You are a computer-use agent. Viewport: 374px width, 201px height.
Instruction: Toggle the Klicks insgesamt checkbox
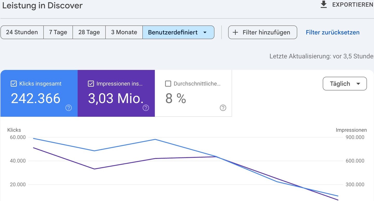[14, 84]
